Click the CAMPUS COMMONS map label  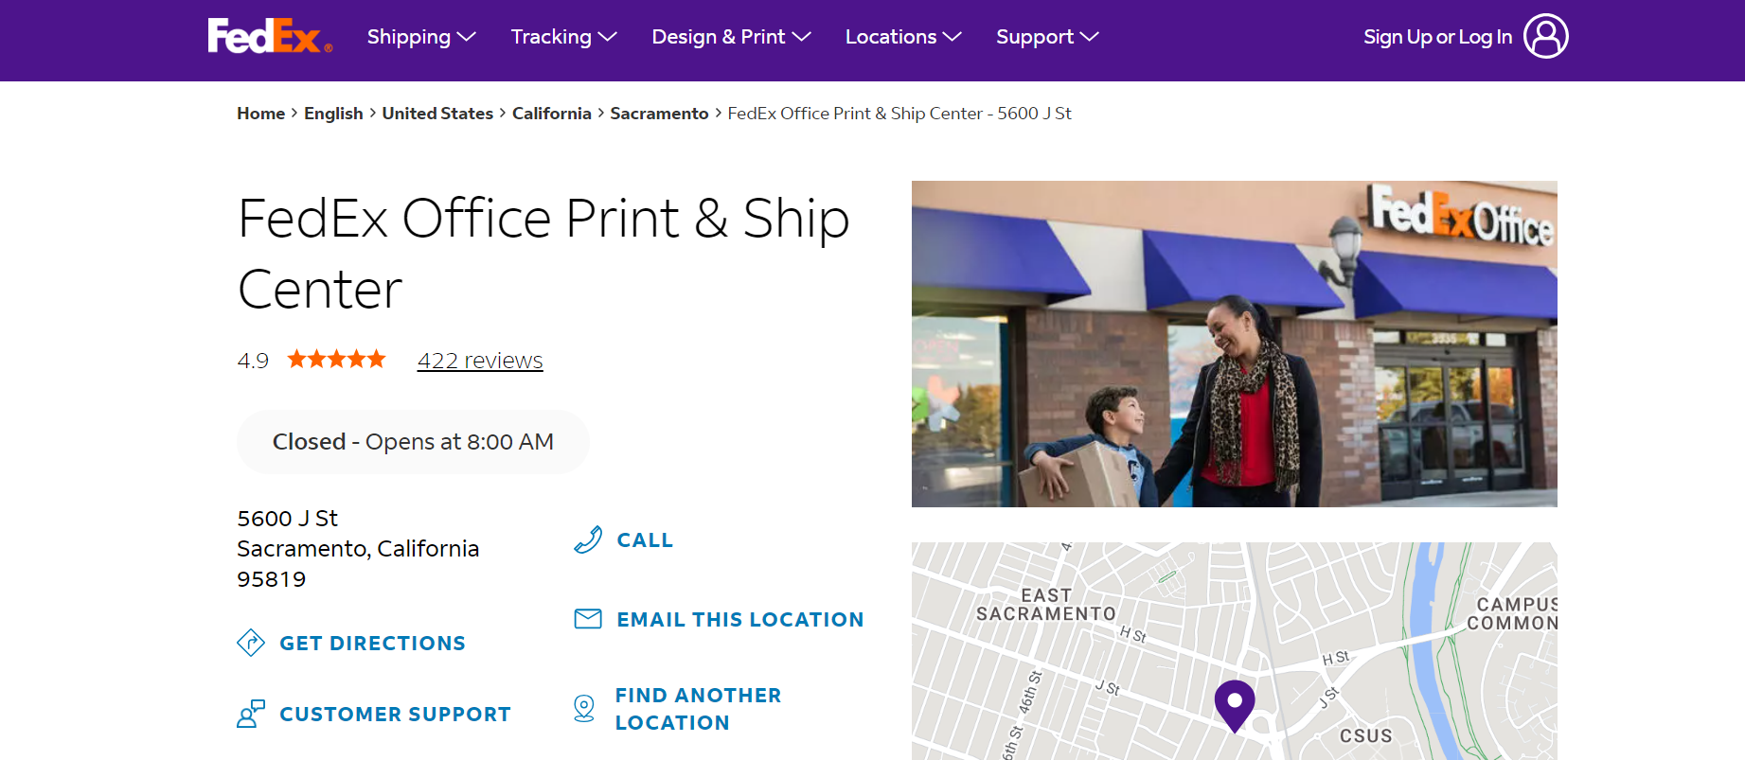(x=1512, y=614)
